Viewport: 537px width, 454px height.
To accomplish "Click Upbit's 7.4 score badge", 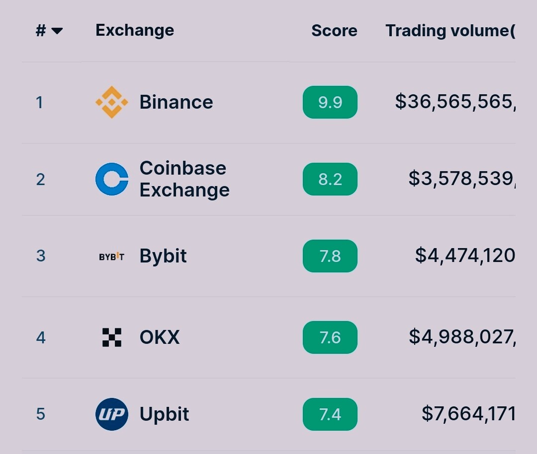I will (330, 414).
